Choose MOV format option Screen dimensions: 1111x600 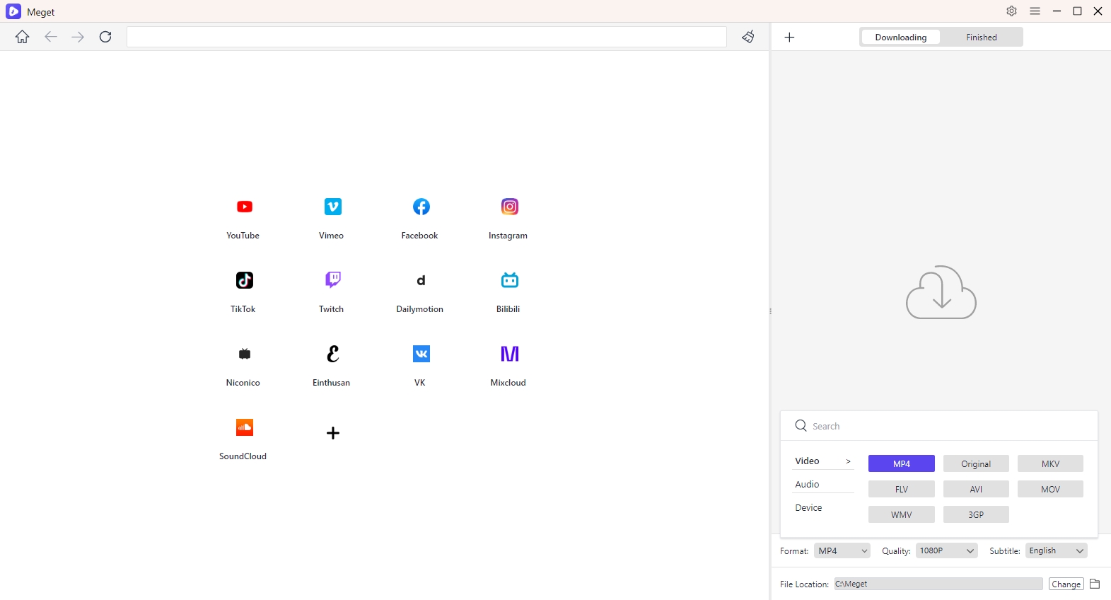(x=1050, y=489)
